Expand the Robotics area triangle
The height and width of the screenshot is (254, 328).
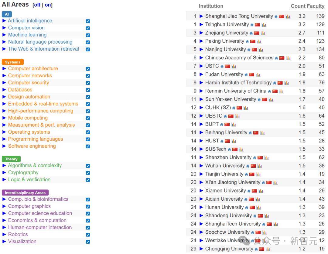click(x=4, y=234)
